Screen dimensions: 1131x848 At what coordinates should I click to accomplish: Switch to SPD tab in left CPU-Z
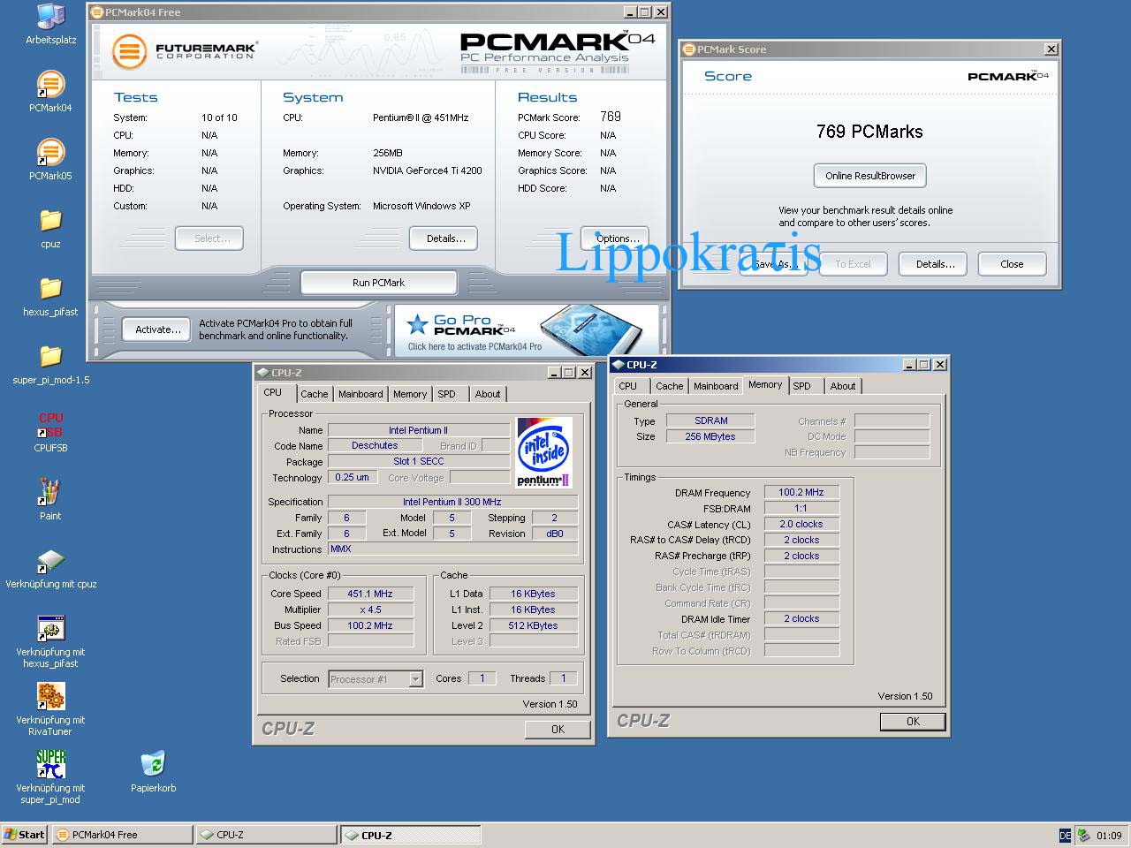click(447, 394)
